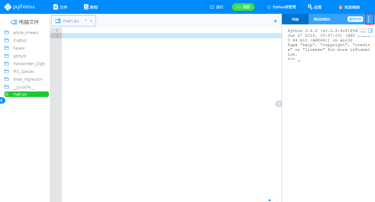This screenshot has width=375, height=202.
Task: Open Python库管理 library manager
Action: click(x=281, y=7)
